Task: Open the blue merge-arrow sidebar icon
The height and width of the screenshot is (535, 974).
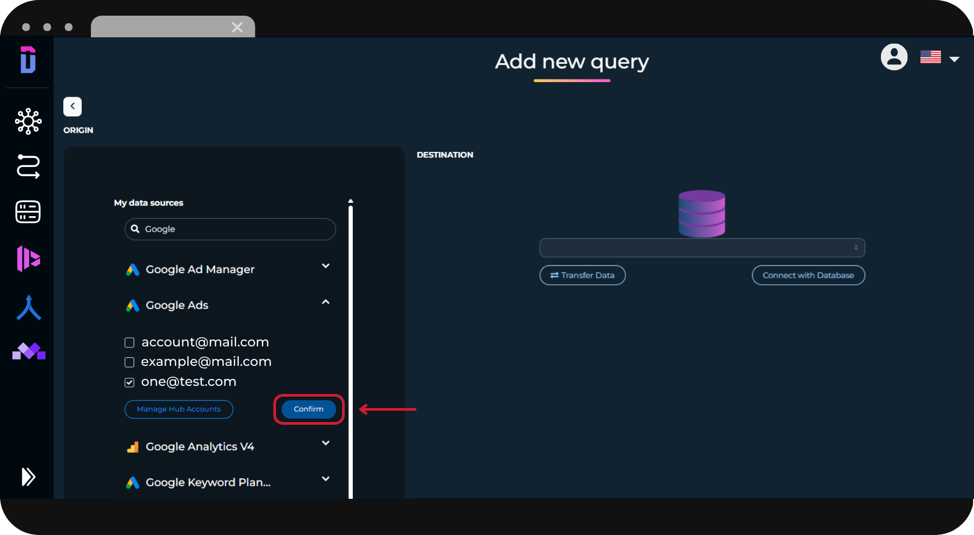Action: 29,307
